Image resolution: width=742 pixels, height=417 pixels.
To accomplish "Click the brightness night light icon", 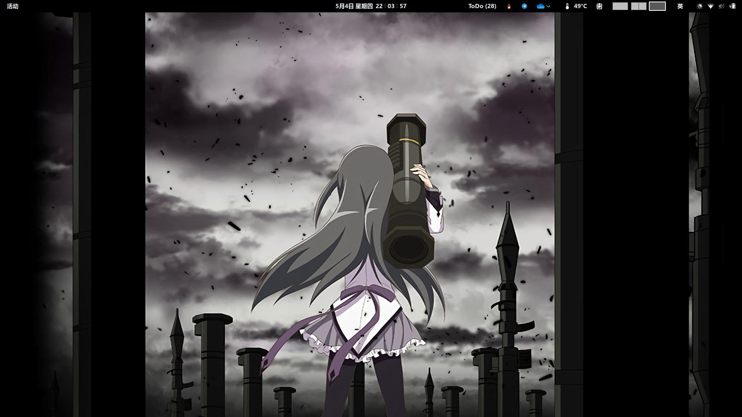I will coord(699,6).
